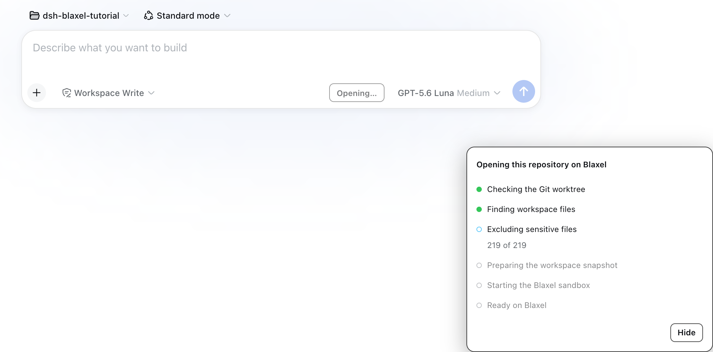Viewport: 713px width, 352px height.
Task: Click the blue ring beside Excluding sensitive files
Action: point(479,229)
